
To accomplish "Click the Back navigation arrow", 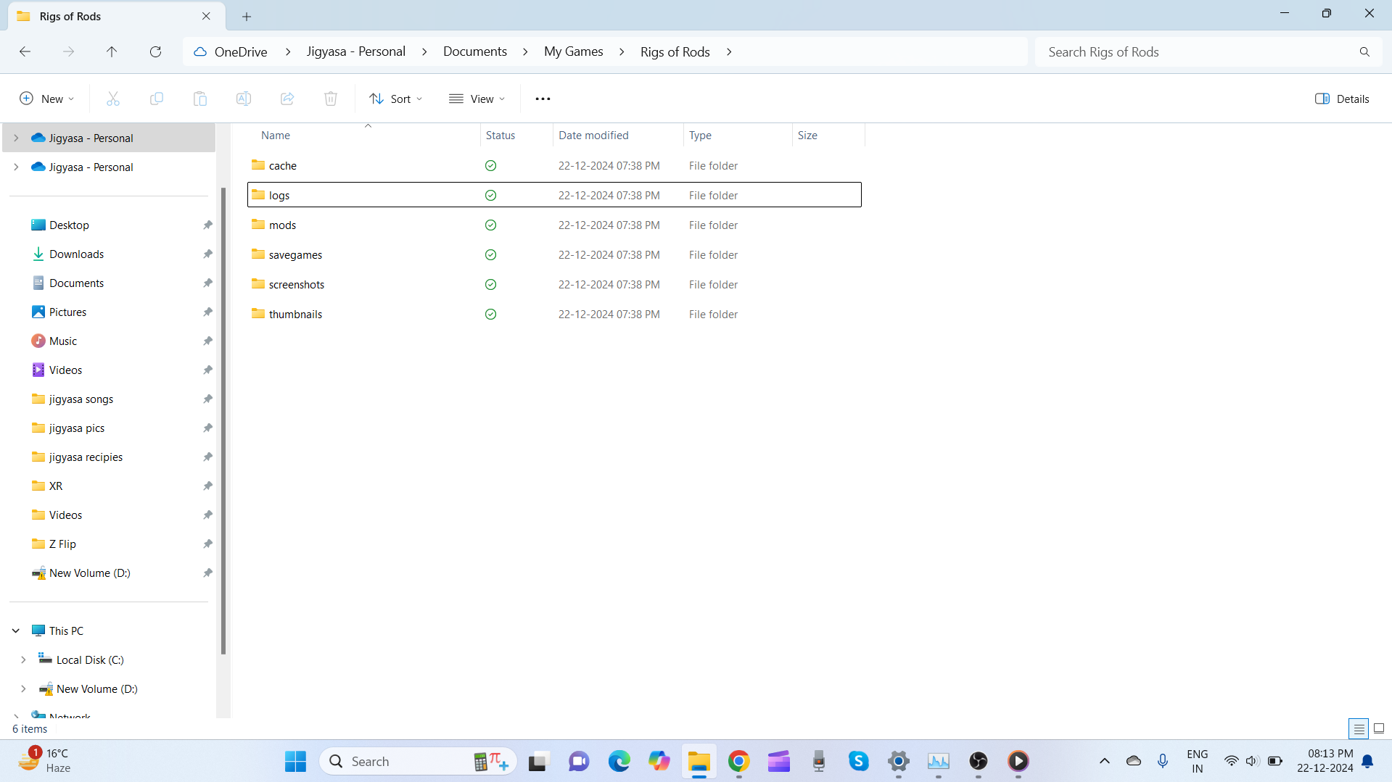I will 25,51.
